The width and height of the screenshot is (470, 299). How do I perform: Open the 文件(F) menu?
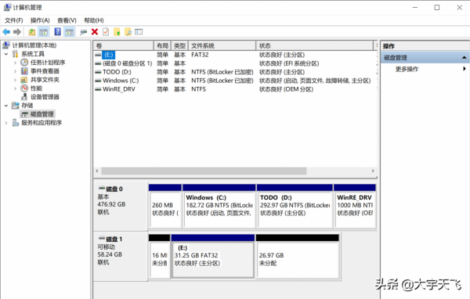[14, 20]
